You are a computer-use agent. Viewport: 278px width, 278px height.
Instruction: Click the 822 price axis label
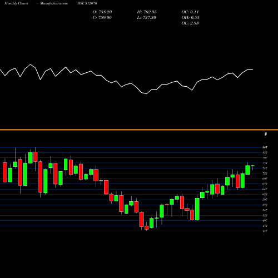click(x=265, y=152)
